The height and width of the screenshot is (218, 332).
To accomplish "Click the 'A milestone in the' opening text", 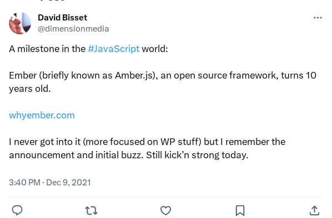I will [47, 49].
